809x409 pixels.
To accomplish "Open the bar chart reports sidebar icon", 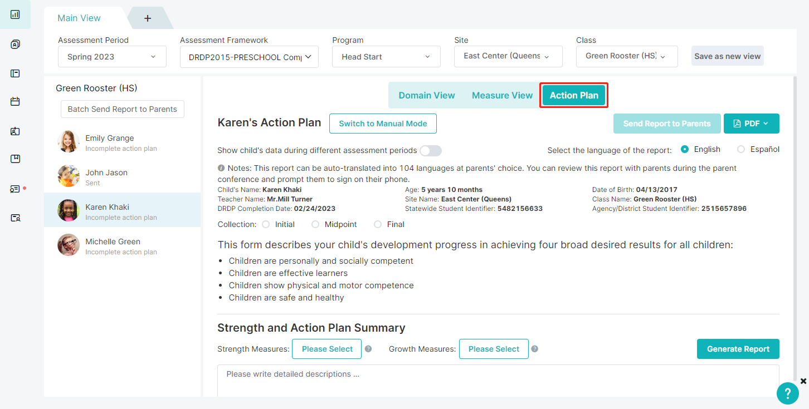I will (15, 14).
